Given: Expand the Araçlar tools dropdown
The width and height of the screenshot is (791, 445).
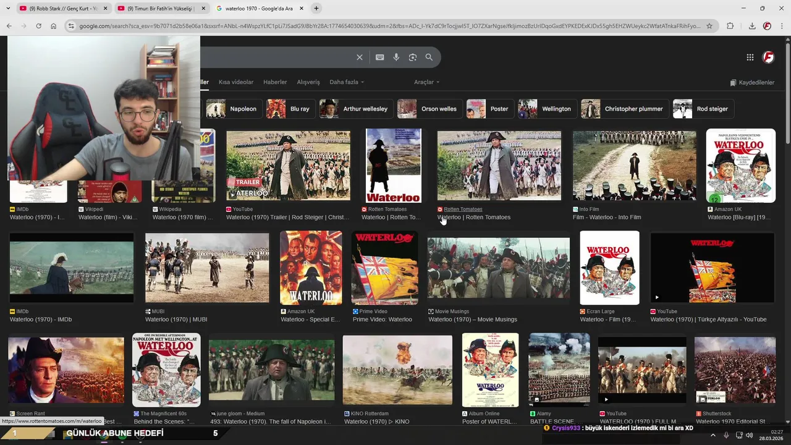Looking at the screenshot, I should click(x=427, y=82).
